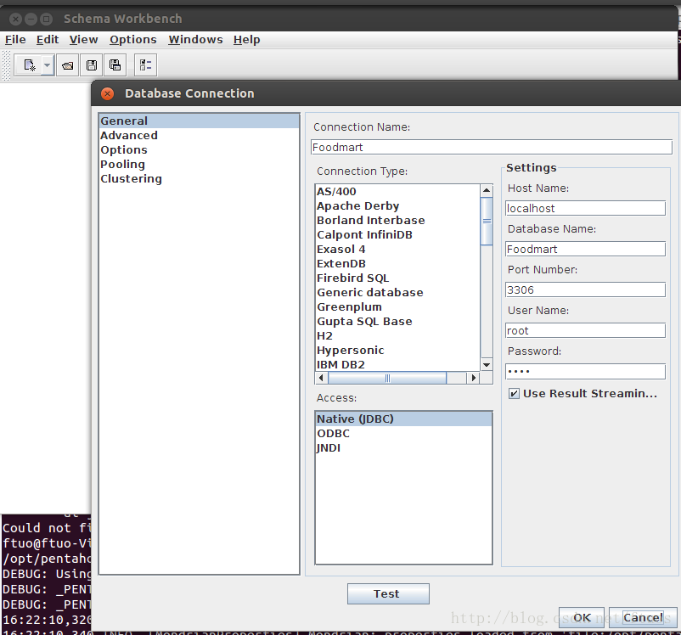Viewport: 681px width, 635px height.
Task: Click the Connection Name field
Action: click(x=491, y=147)
